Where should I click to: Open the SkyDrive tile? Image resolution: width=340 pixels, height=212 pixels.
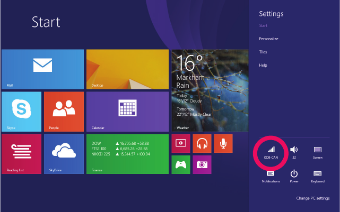pos(64,154)
